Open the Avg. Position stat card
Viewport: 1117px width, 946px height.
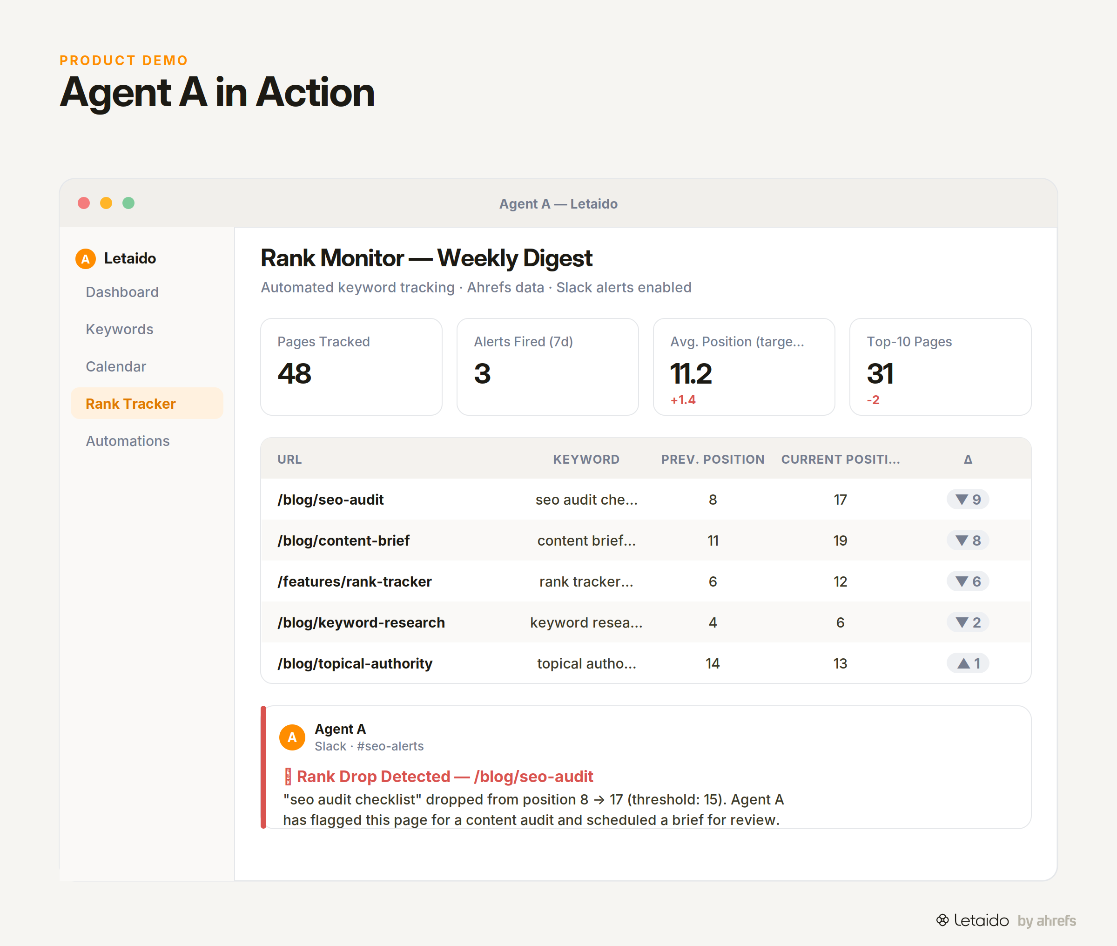[x=744, y=367]
